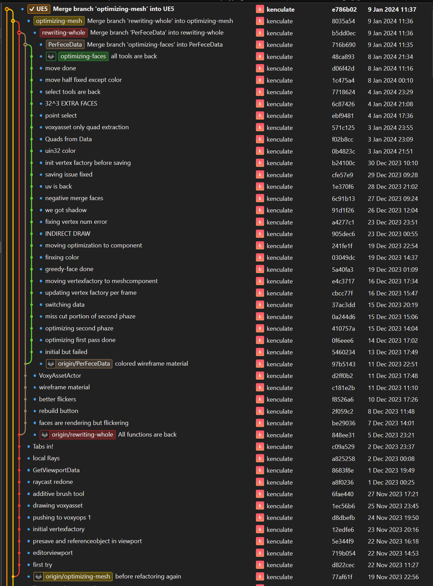Click author avatar on 'we got shadow' row
This screenshot has width=433, height=586.
coord(260,210)
